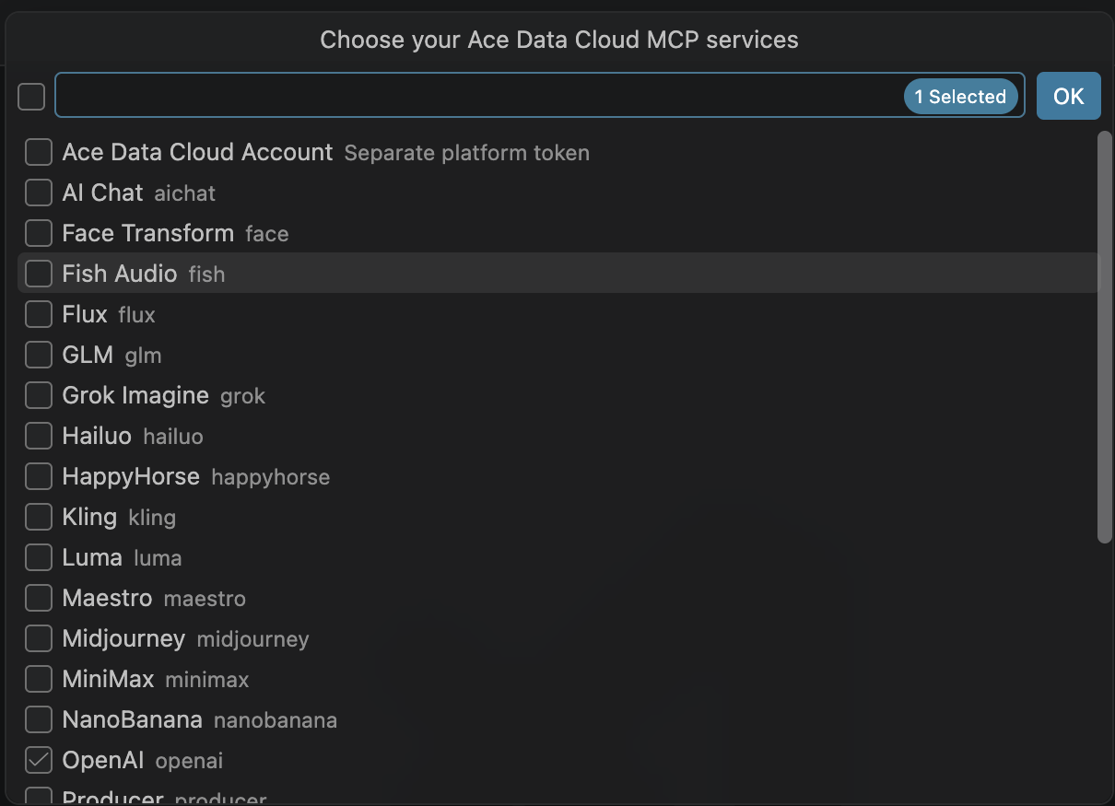Click the 'Midjourney' service name
The height and width of the screenshot is (806, 1115).
[x=123, y=638]
